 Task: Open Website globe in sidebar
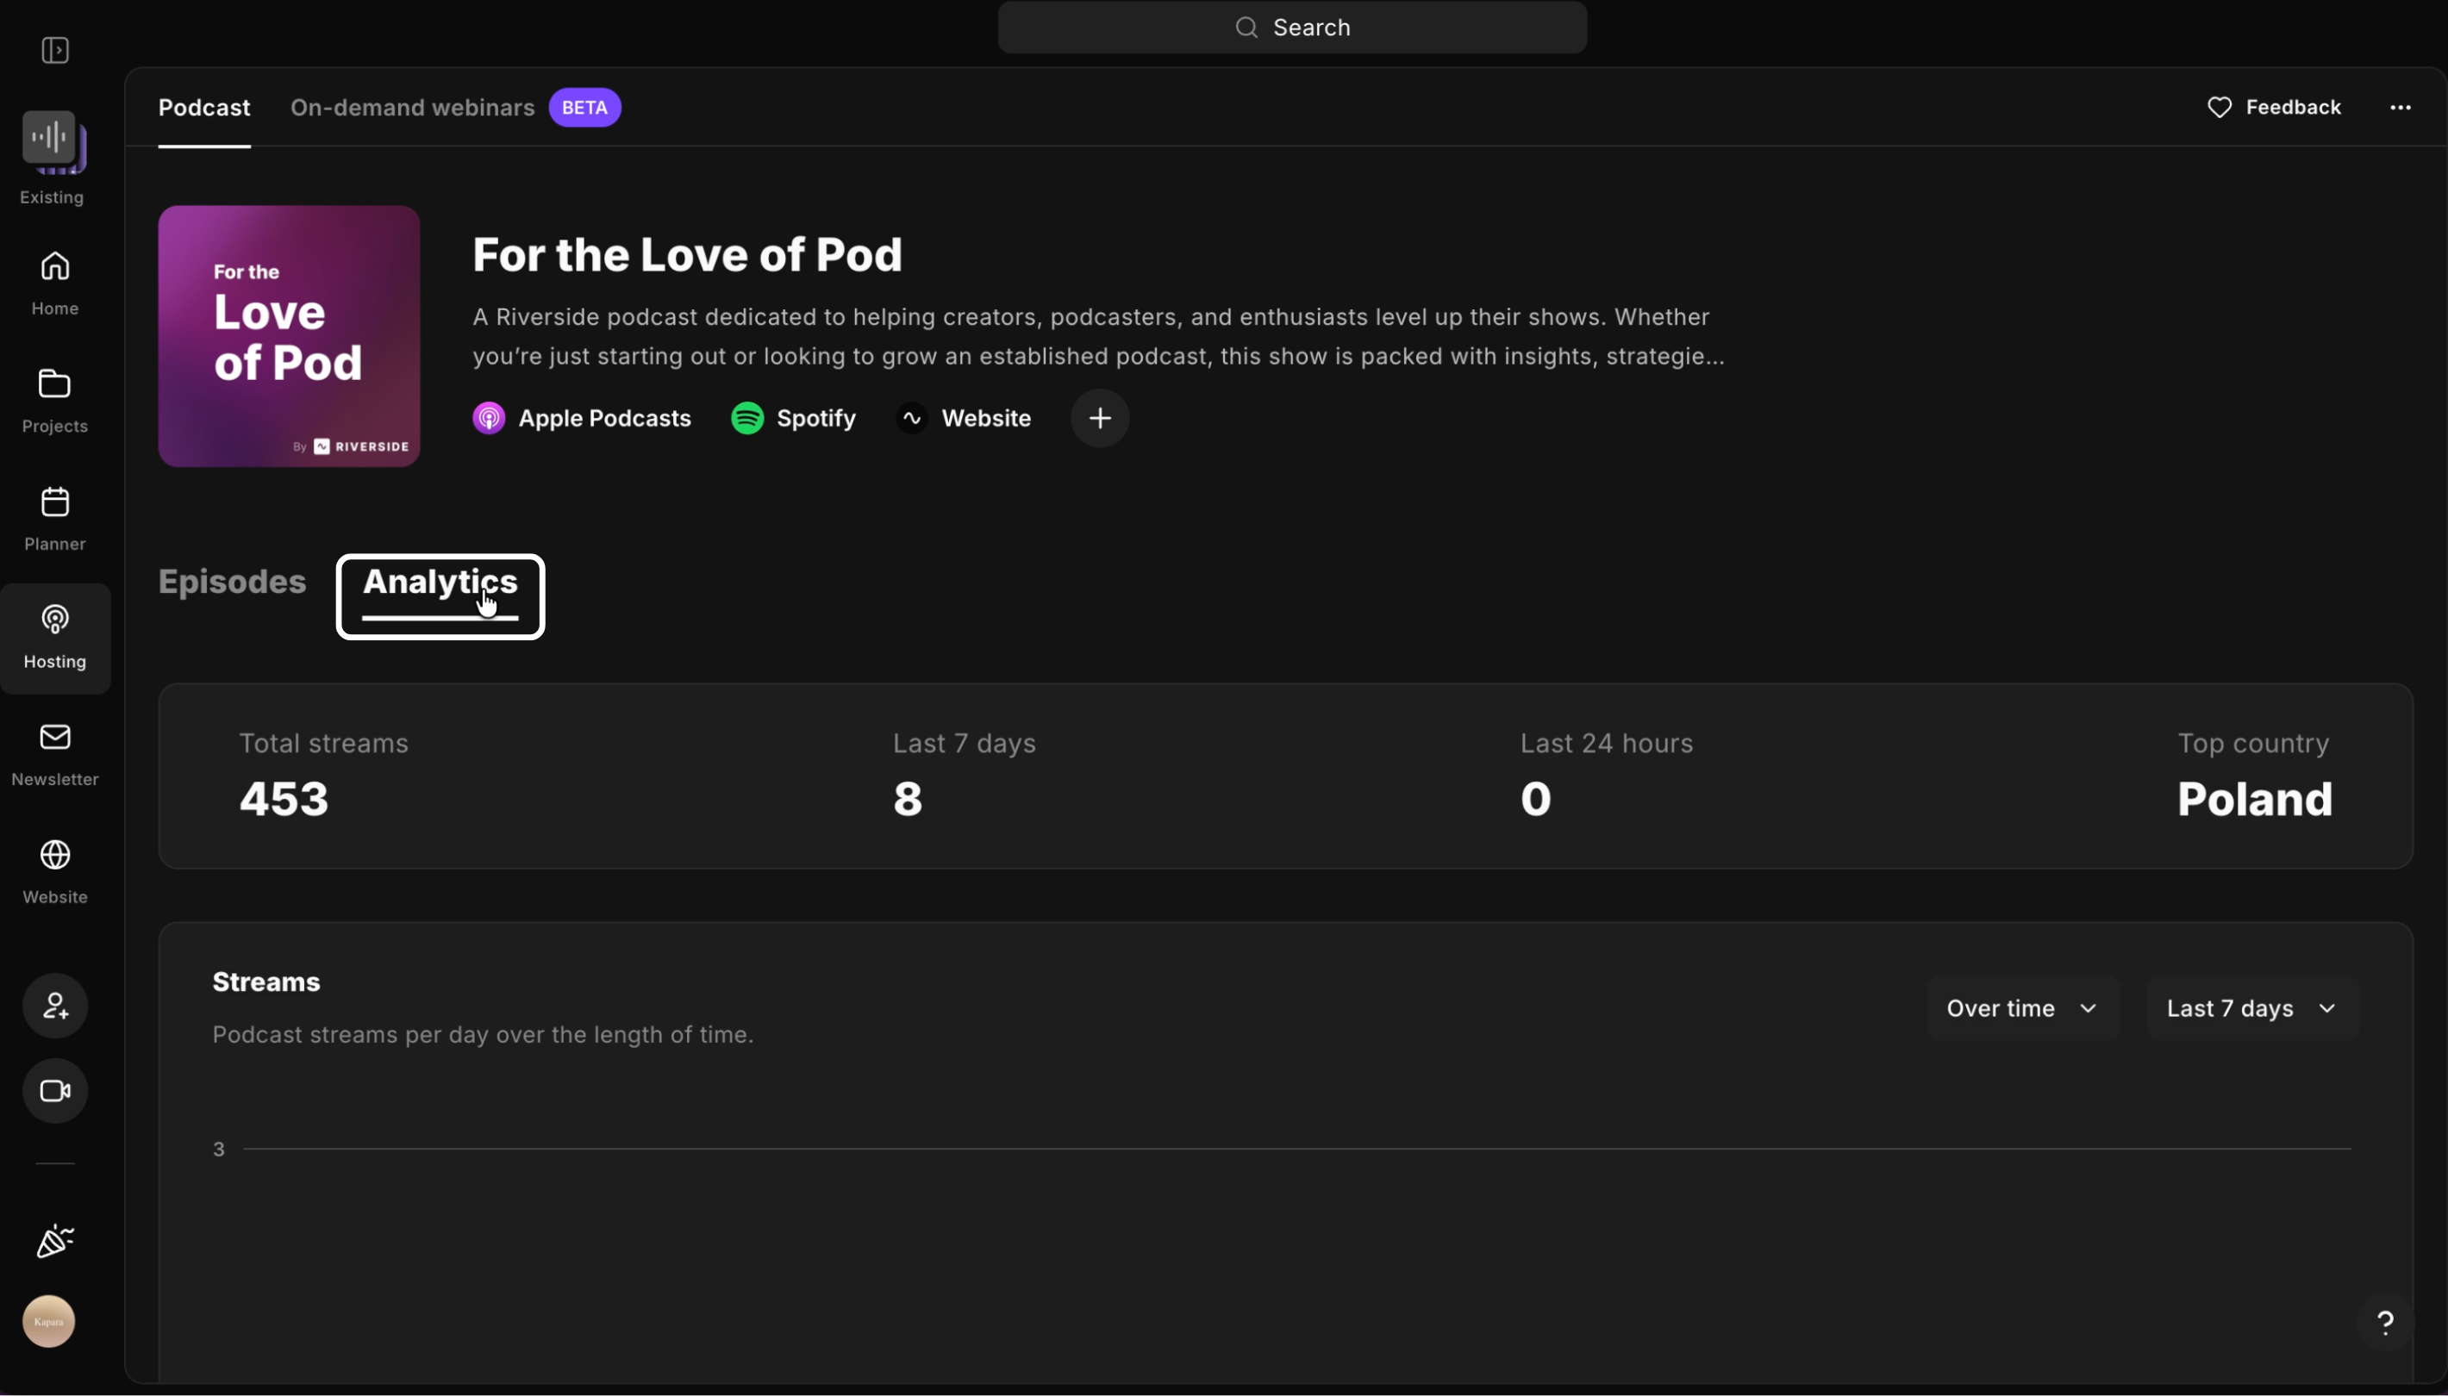[54, 872]
